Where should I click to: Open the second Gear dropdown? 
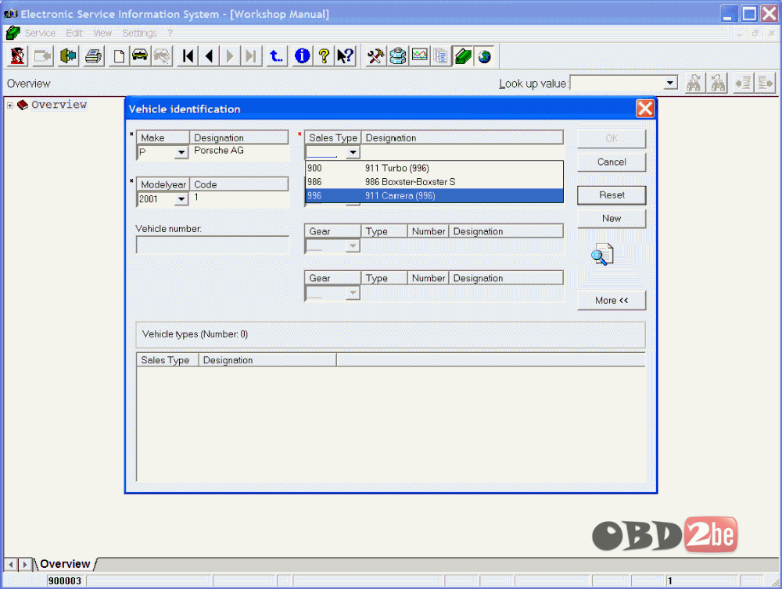pos(353,293)
